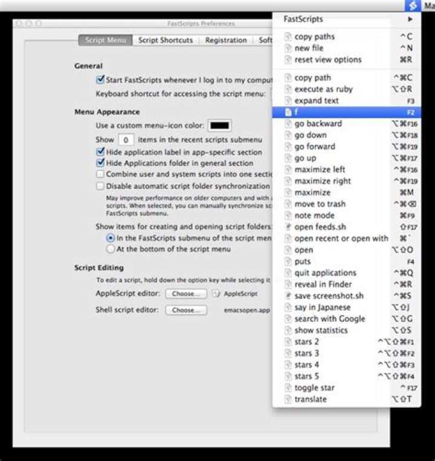Click the script icon beside translate
Screen dimensions: 435x461
pos(288,399)
